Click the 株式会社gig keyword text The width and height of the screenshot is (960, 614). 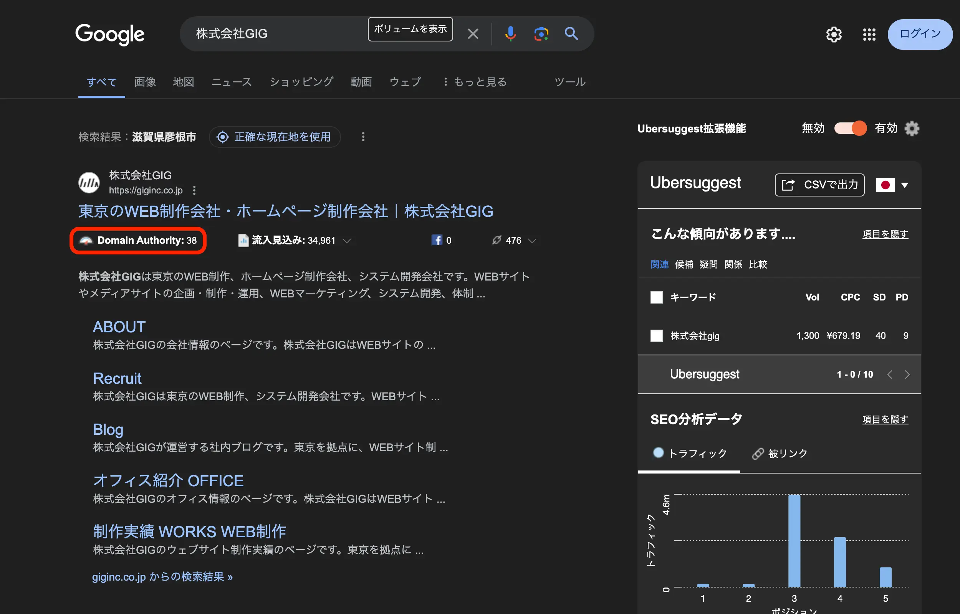(695, 336)
